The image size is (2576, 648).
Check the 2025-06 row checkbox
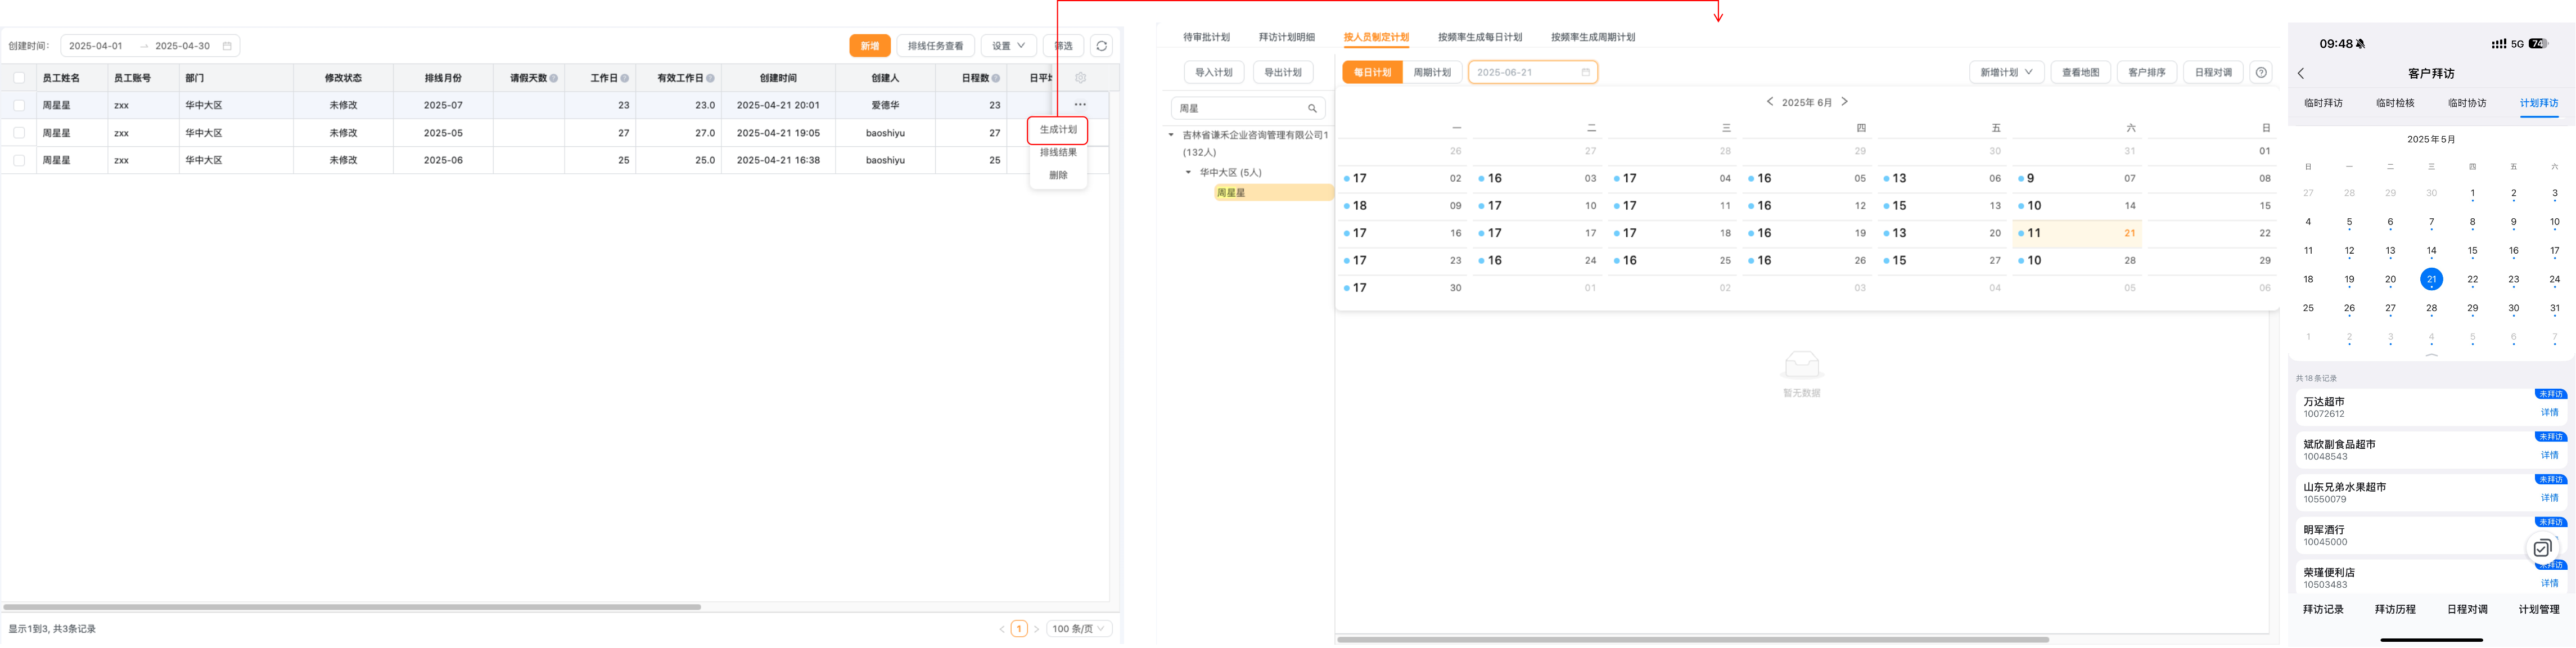(x=19, y=160)
